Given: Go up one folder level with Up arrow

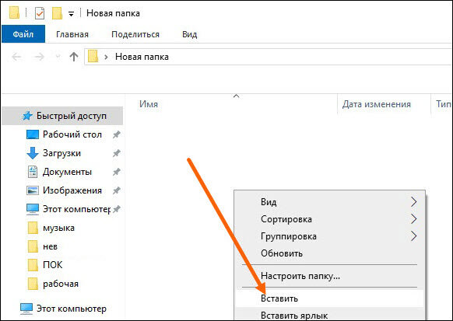Looking at the screenshot, I should point(74,57).
